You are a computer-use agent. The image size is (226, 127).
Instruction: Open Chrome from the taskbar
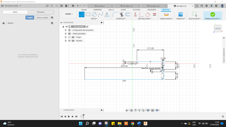coord(132,123)
